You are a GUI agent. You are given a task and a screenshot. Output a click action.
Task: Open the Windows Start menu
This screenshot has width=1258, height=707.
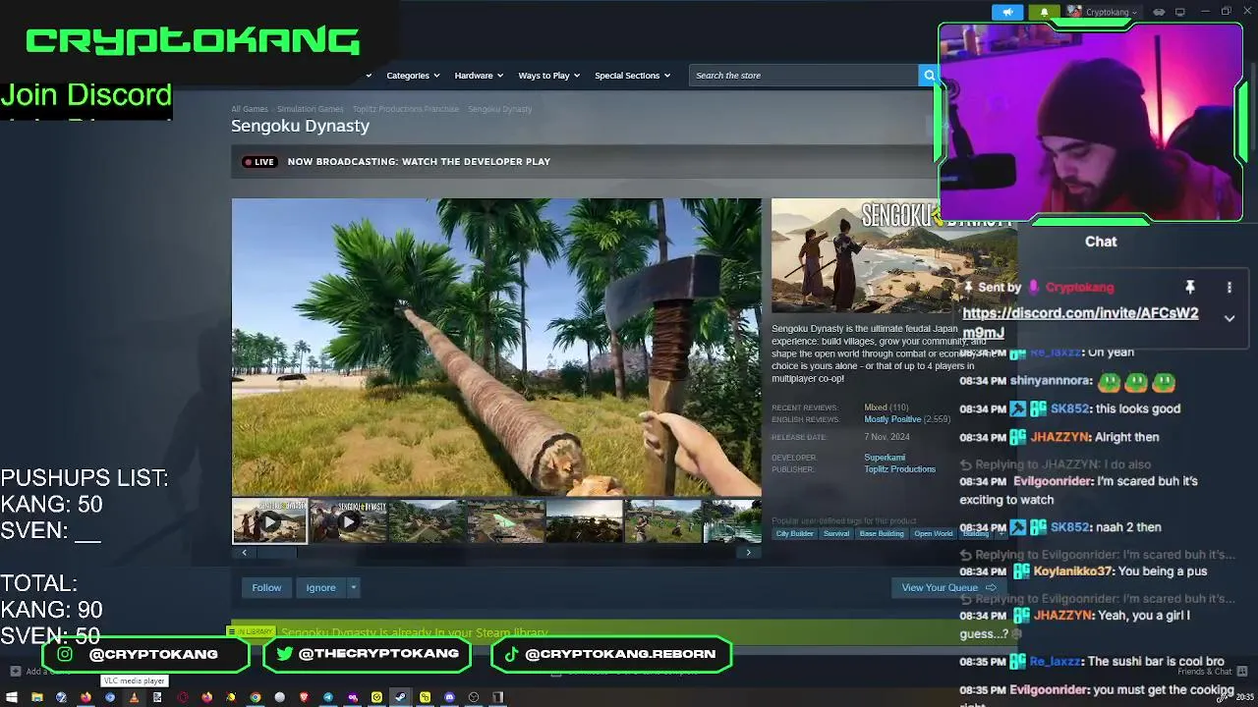click(12, 697)
